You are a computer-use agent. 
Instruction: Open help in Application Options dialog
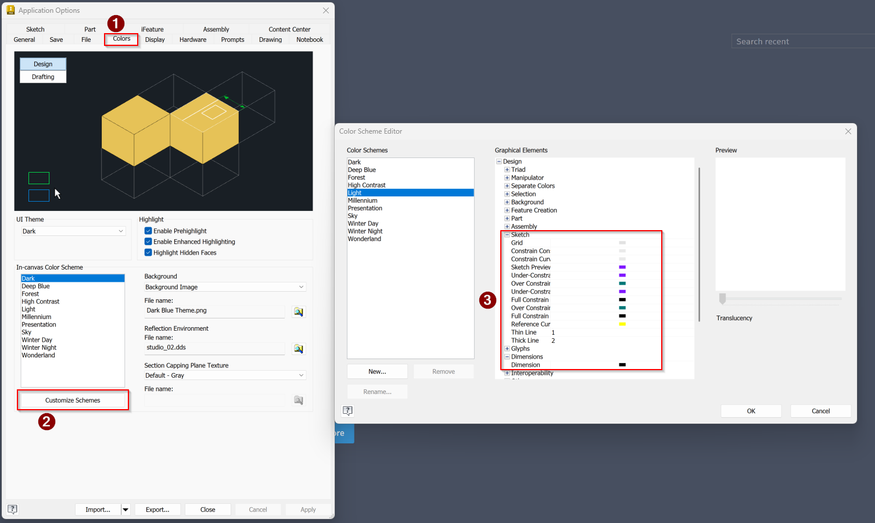click(x=12, y=509)
